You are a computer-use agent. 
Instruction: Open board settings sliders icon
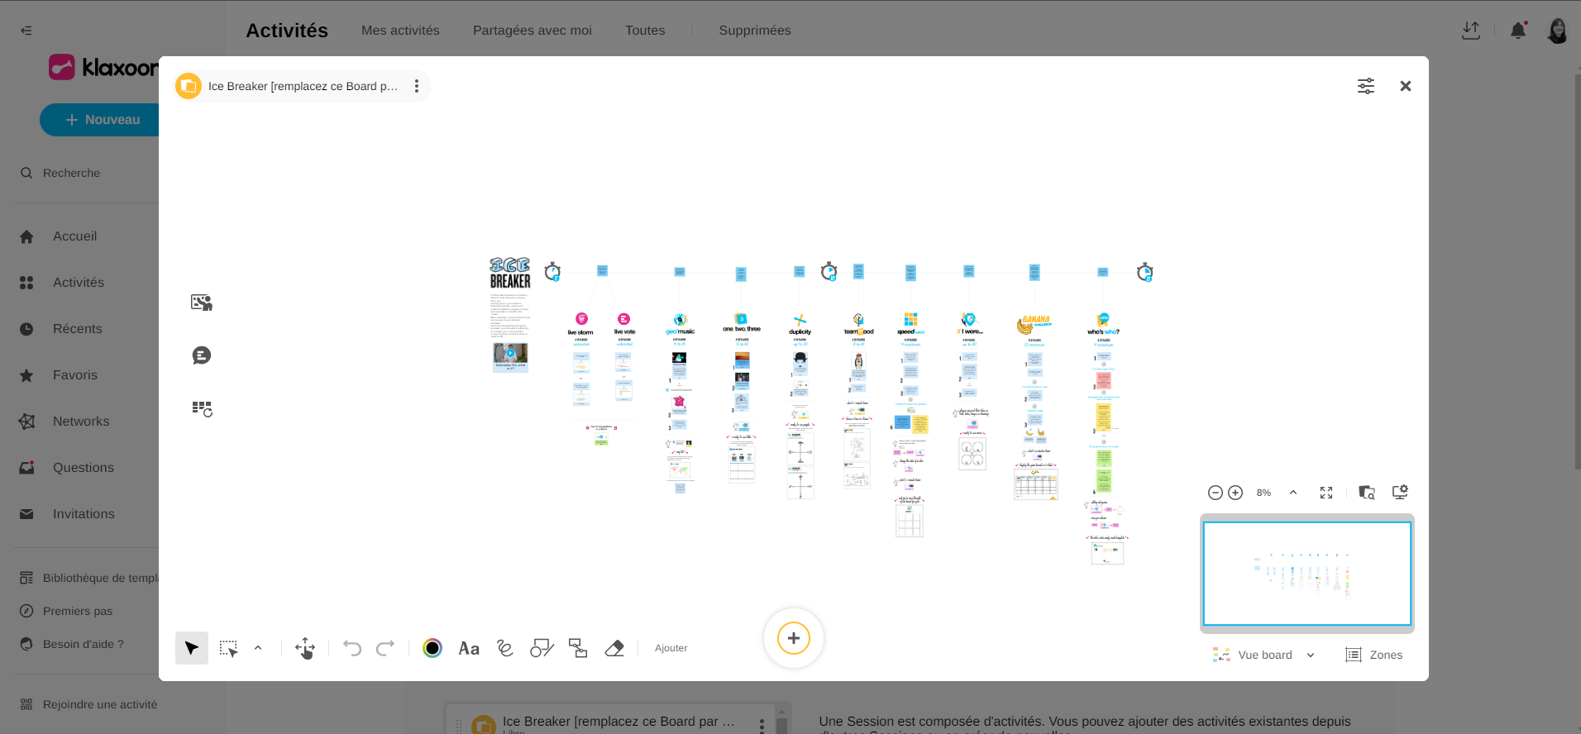(1366, 86)
